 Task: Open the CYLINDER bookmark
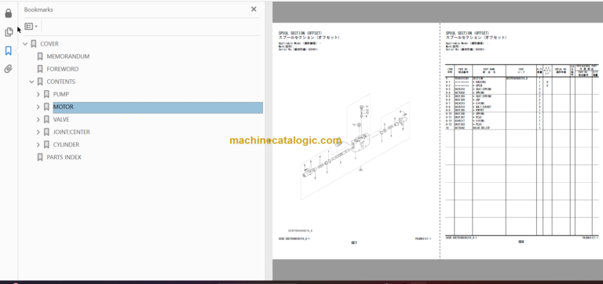[x=66, y=145]
